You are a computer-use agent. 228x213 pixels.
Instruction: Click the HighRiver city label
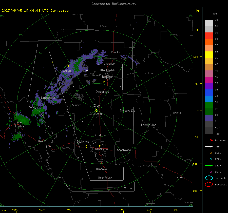point(105,178)
